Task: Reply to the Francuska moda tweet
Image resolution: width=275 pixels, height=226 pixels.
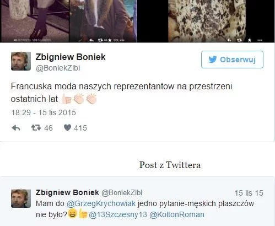Action: 16,128
